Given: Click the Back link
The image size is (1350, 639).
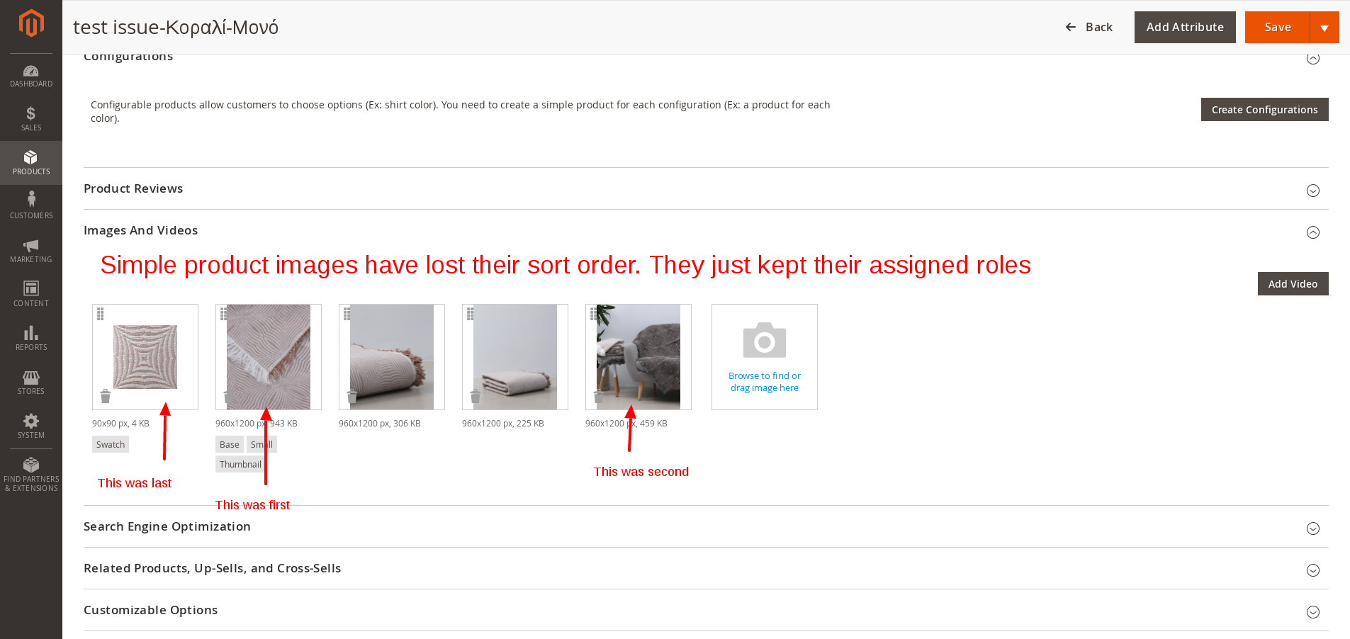Looking at the screenshot, I should coord(1089,27).
